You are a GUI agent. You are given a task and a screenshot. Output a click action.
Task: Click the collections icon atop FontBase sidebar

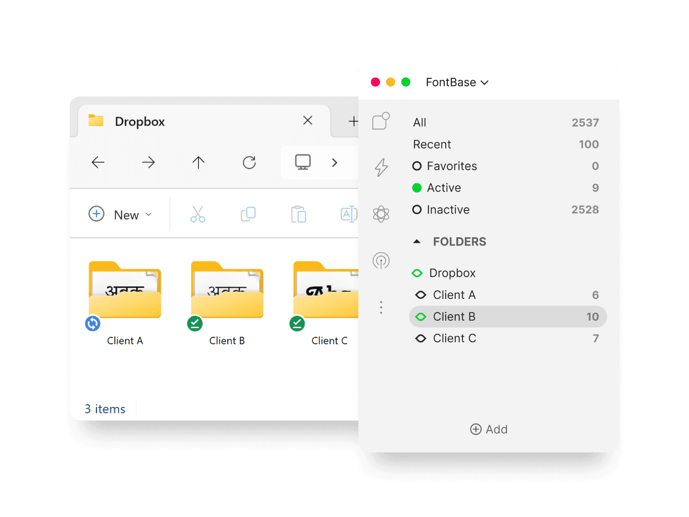point(381,121)
